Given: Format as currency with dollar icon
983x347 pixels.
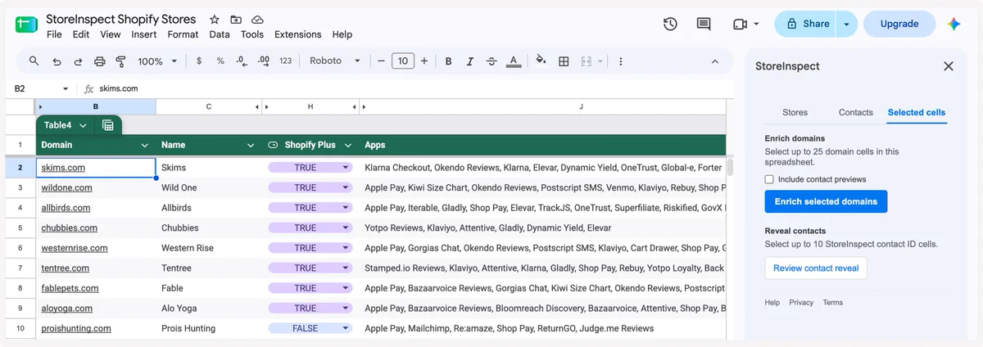Looking at the screenshot, I should (199, 61).
